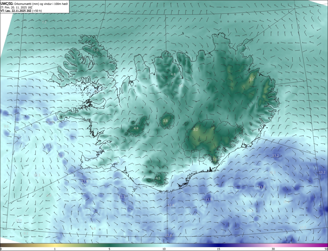Click the valid time line "VT: Lau. 22.11.2025 20Z (+50 h)"
328x251 pixels.
[x=21, y=11]
